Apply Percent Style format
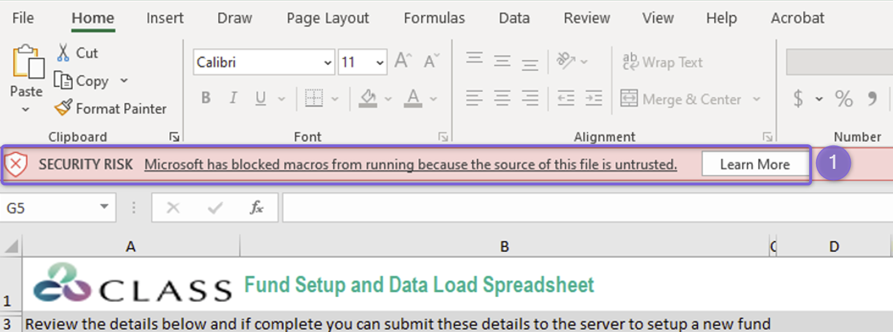 pyautogui.click(x=843, y=99)
